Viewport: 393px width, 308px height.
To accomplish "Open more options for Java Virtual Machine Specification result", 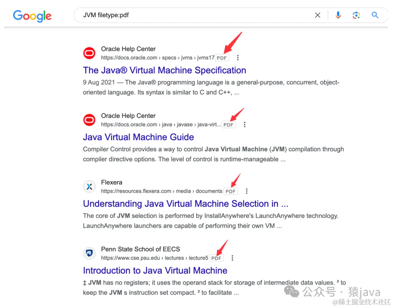I will [x=238, y=57].
